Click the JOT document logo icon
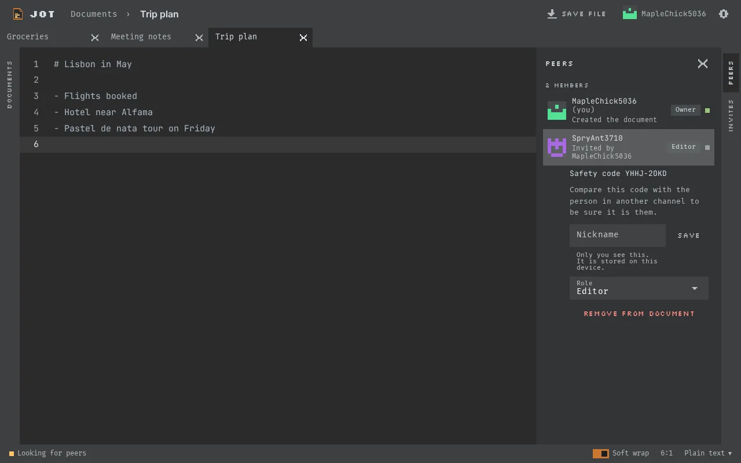Image resolution: width=741 pixels, height=463 pixels. (18, 14)
